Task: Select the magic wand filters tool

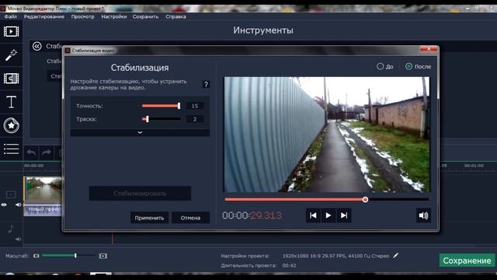Action: point(11,55)
